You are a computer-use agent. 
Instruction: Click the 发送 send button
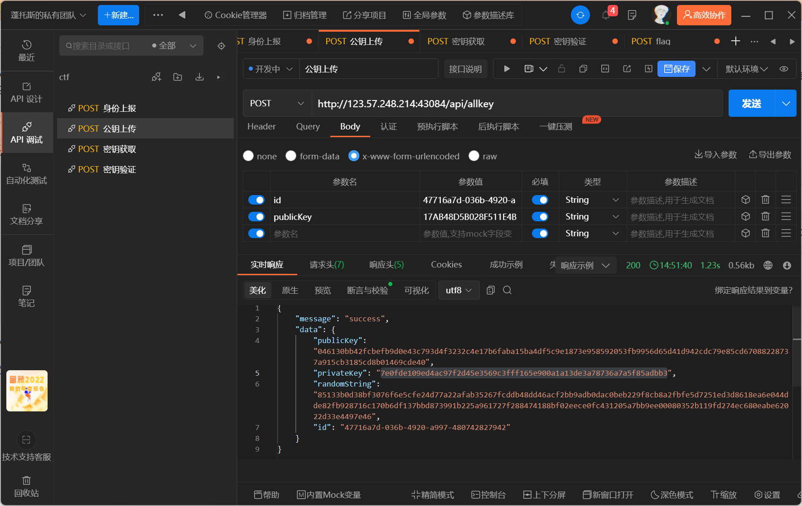tap(752, 103)
